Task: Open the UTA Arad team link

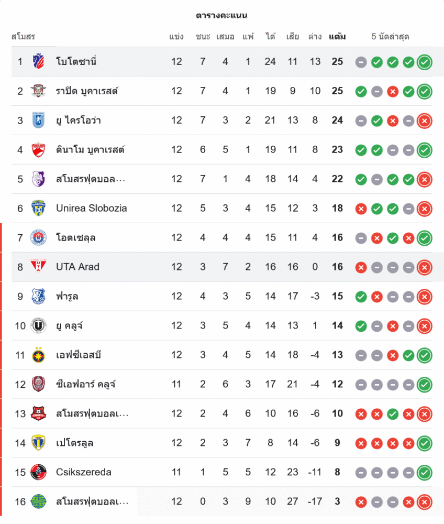Action: (x=77, y=267)
